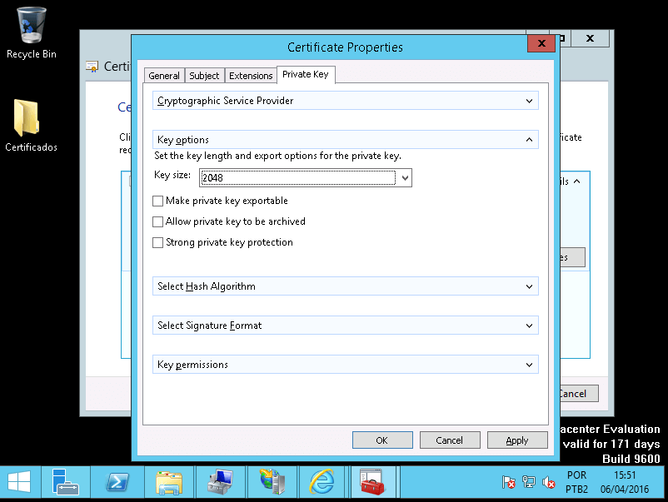Image resolution: width=668 pixels, height=502 pixels.
Task: Expand the Select Hash Algorithm section
Action: coord(345,286)
